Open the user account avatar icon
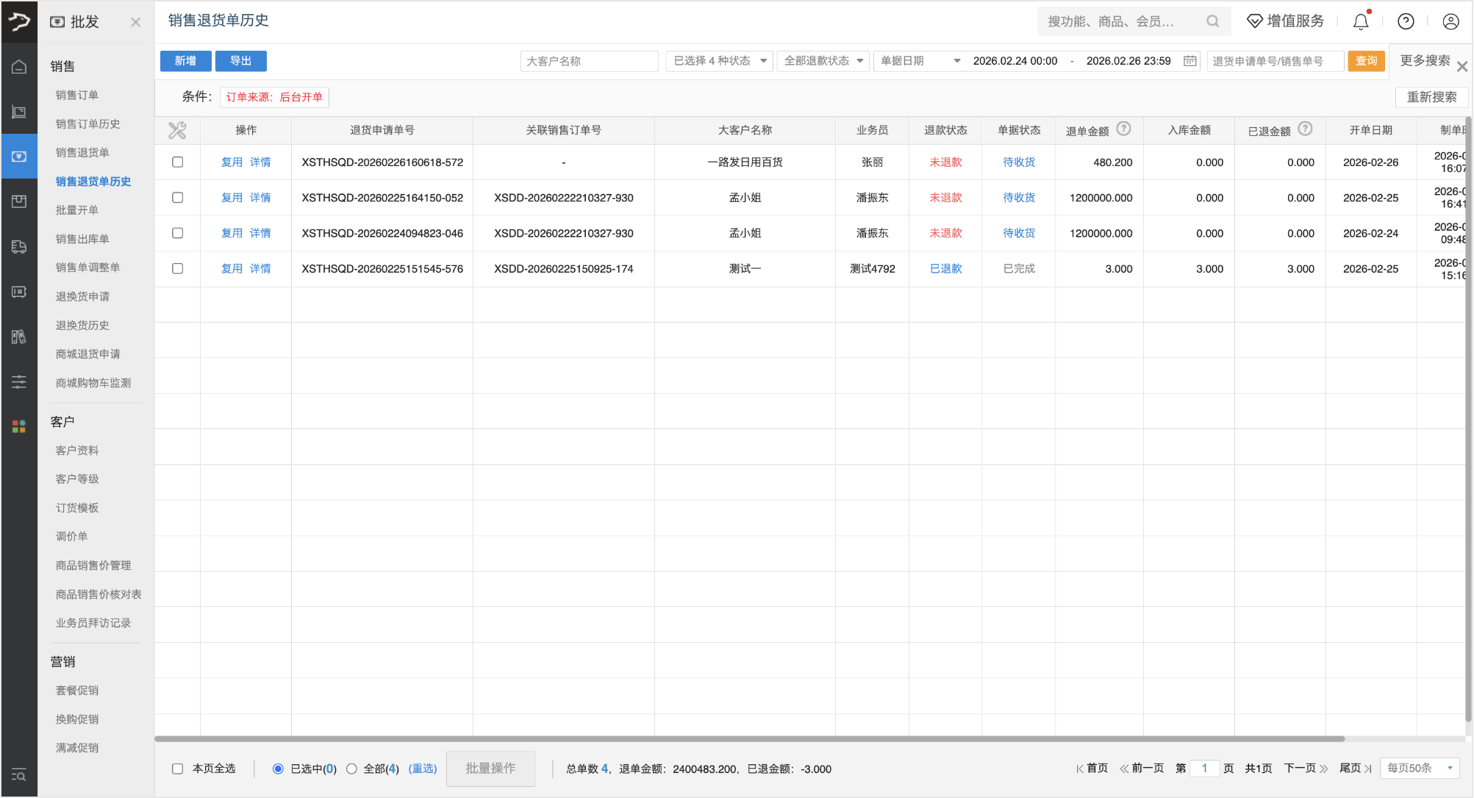Screen dimensions: 1474x798 (x=1450, y=21)
